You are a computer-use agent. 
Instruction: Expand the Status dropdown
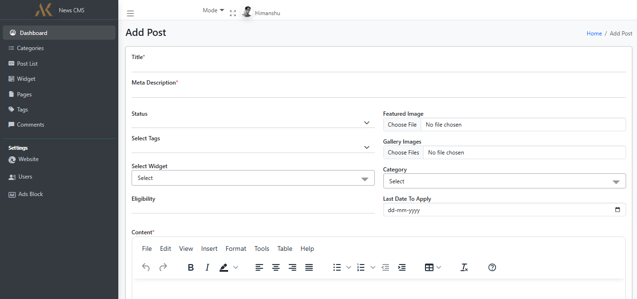tap(253, 123)
